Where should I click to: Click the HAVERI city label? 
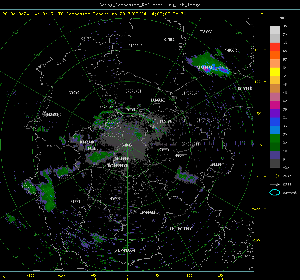click(x=116, y=199)
